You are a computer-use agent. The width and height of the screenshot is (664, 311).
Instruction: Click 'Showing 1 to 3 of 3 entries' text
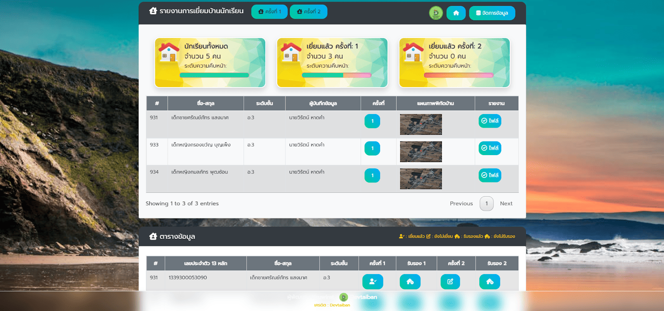182,204
